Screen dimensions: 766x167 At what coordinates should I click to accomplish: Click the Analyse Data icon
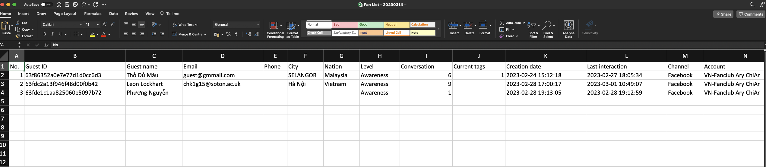(568, 26)
